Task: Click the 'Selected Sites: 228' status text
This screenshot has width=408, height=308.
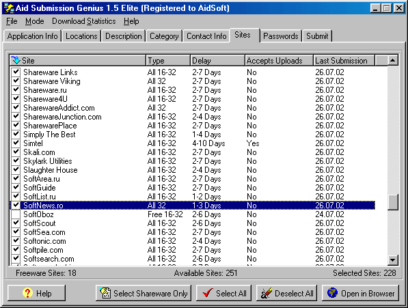Action: (364, 273)
